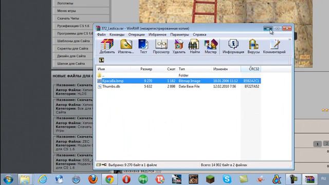Open the Найти (Find) binoculars tool
The height and width of the screenshot is (185, 329).
[195, 46]
